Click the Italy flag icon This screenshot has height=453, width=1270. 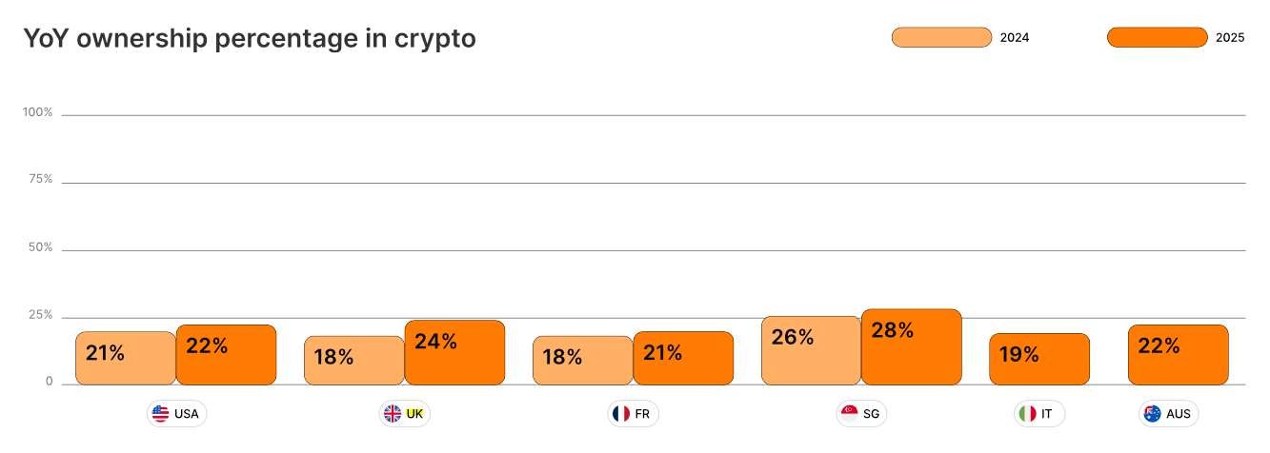point(1027,414)
